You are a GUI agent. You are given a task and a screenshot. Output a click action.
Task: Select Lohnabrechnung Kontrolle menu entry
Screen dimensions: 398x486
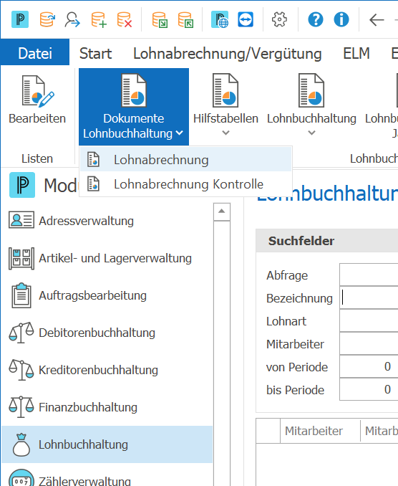coord(185,184)
